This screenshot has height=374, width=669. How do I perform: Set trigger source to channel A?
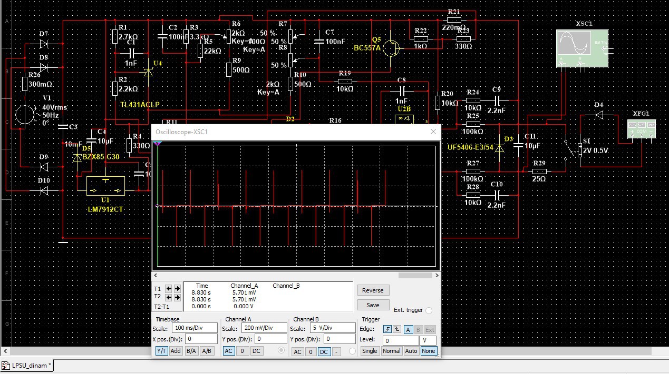(x=408, y=329)
